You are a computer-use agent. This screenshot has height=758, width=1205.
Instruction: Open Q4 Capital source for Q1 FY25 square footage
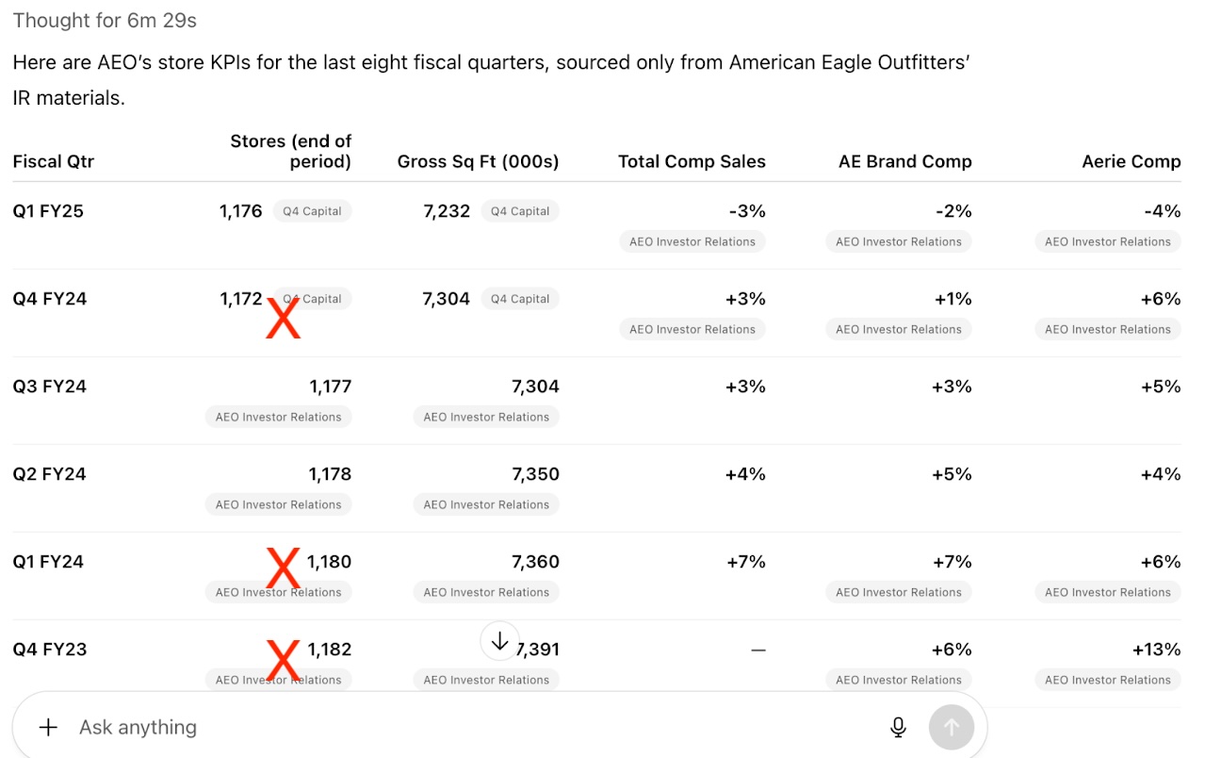tap(519, 211)
